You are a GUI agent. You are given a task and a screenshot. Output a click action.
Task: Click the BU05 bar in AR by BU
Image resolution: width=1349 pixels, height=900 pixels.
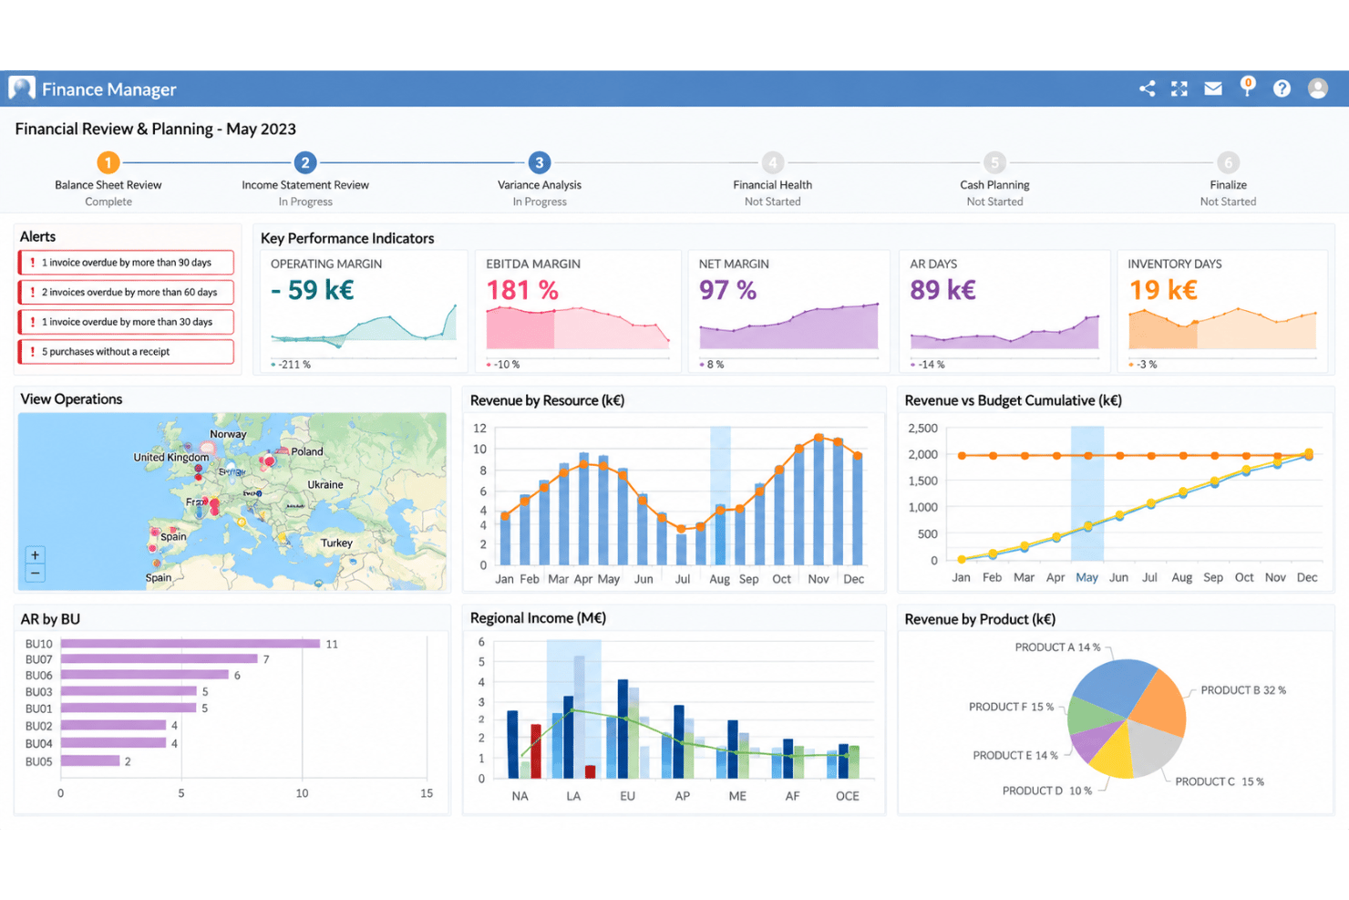(89, 760)
